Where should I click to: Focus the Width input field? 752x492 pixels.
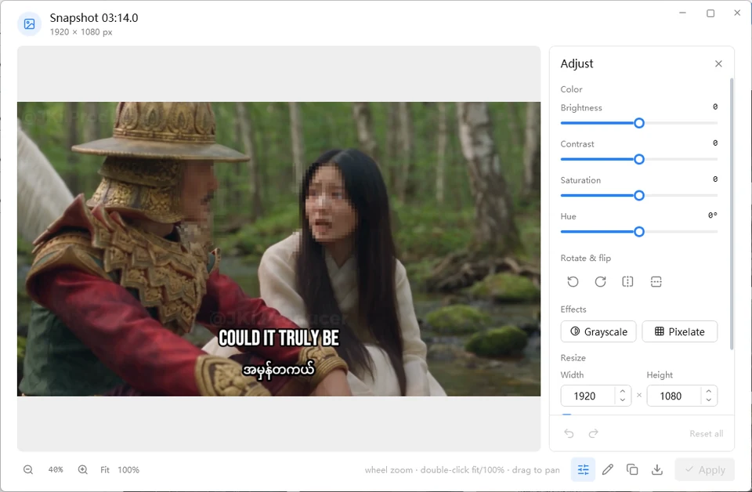point(587,396)
